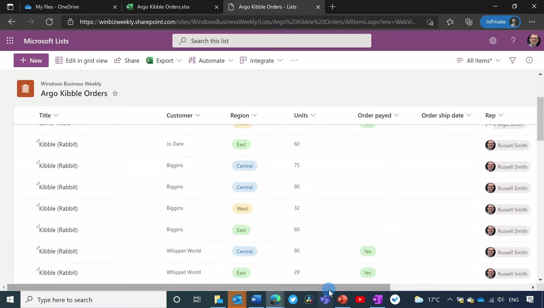Add this page to favorites star
This screenshot has height=308, width=544.
(x=430, y=22)
